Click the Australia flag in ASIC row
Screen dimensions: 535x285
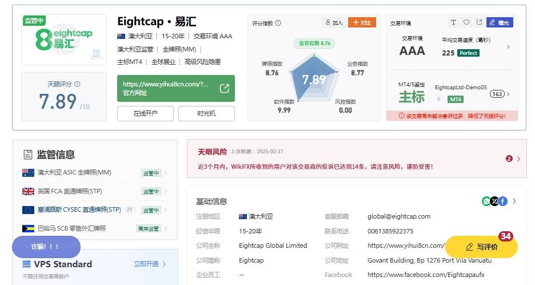point(28,173)
